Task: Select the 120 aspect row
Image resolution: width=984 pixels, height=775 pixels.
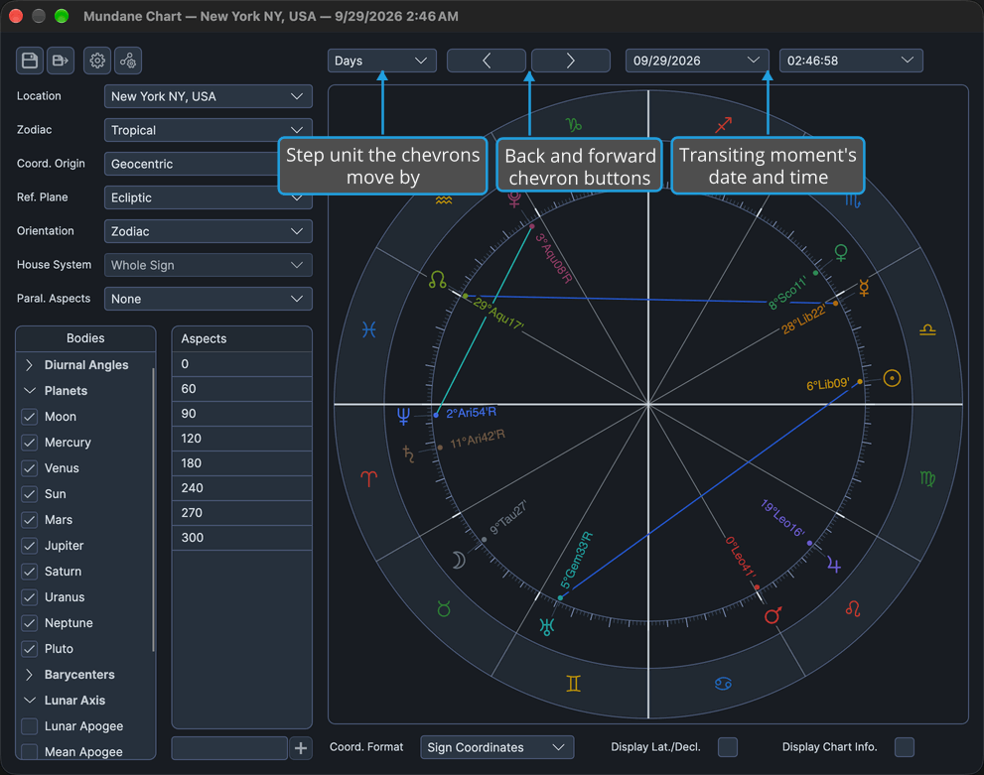Action: click(241, 439)
